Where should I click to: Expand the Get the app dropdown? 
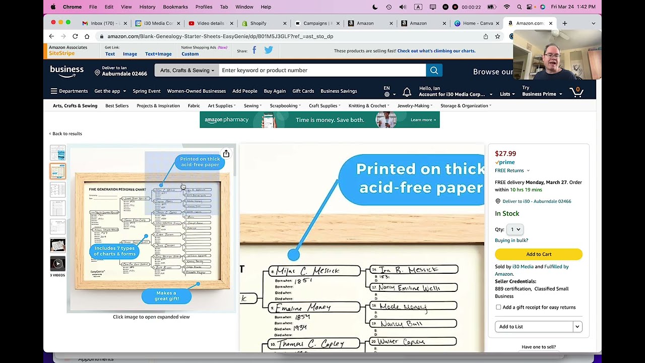[x=110, y=91]
